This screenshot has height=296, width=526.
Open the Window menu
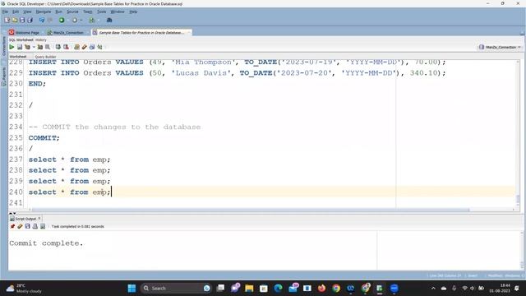click(x=118, y=12)
